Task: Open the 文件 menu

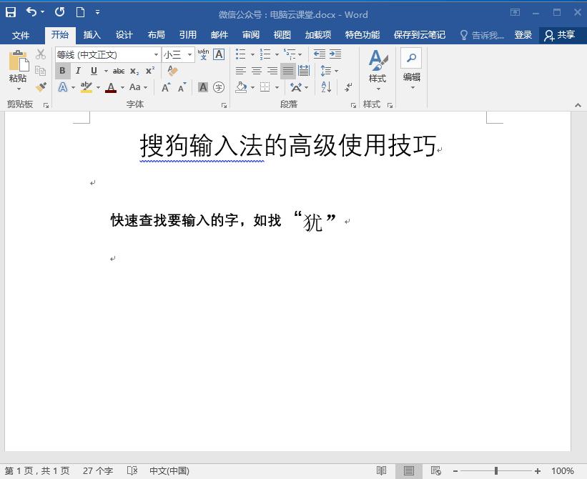Action: pos(21,34)
